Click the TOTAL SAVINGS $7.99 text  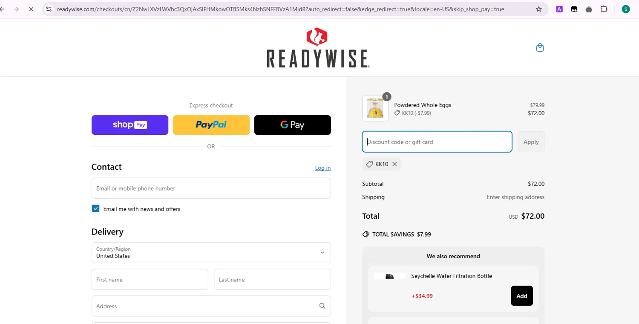401,234
